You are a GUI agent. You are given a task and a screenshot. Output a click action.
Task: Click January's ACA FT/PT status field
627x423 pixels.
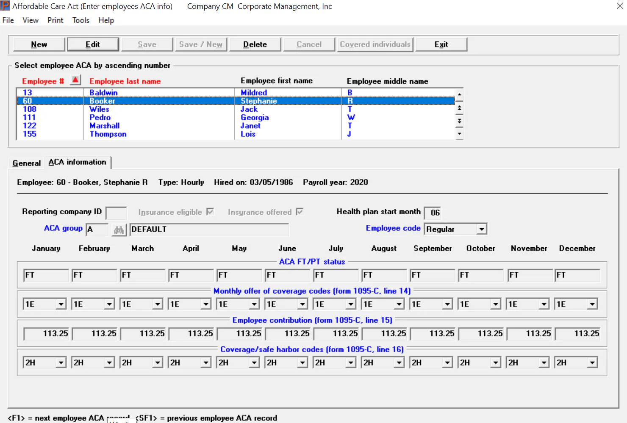46,275
